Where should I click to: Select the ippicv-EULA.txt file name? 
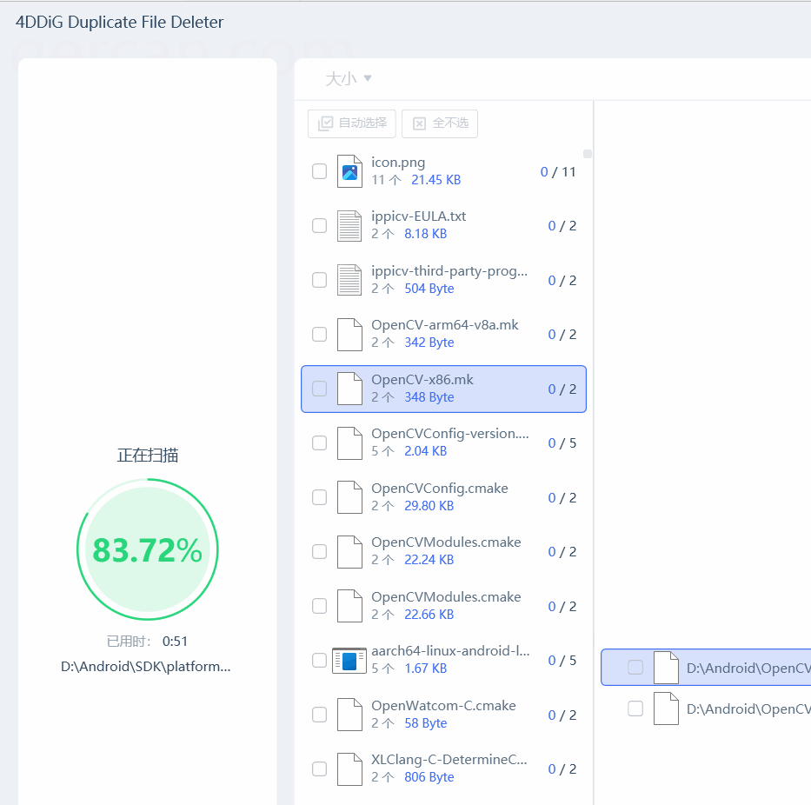coord(418,216)
